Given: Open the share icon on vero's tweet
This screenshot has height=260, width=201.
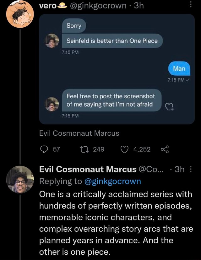Looking at the screenshot, I should pos(165,149).
